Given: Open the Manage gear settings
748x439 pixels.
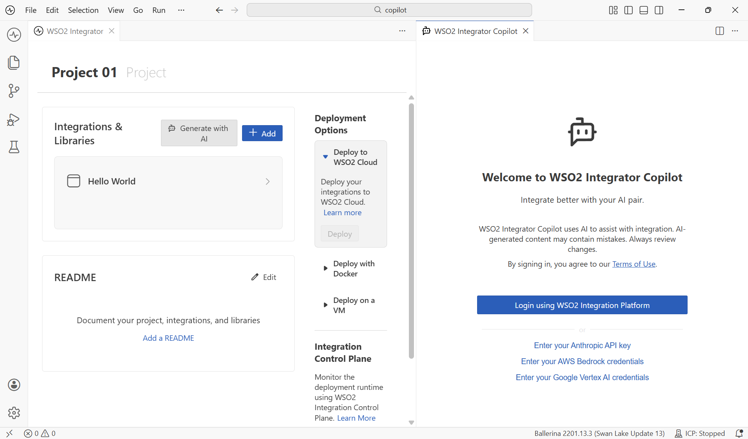Looking at the screenshot, I should (x=14, y=413).
